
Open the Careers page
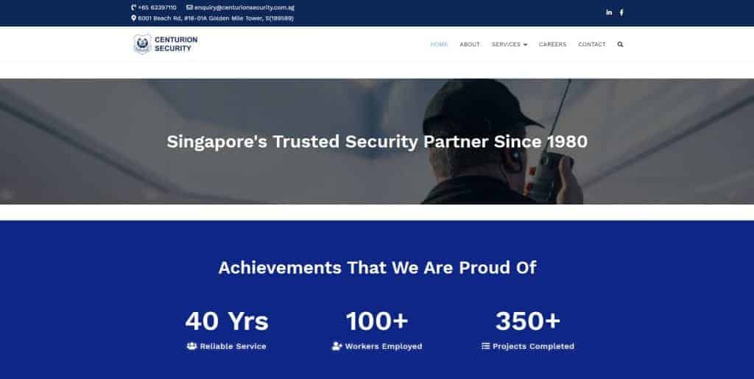(x=552, y=44)
